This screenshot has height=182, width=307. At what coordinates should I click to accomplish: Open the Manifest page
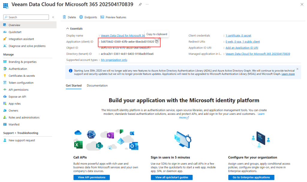14,124
